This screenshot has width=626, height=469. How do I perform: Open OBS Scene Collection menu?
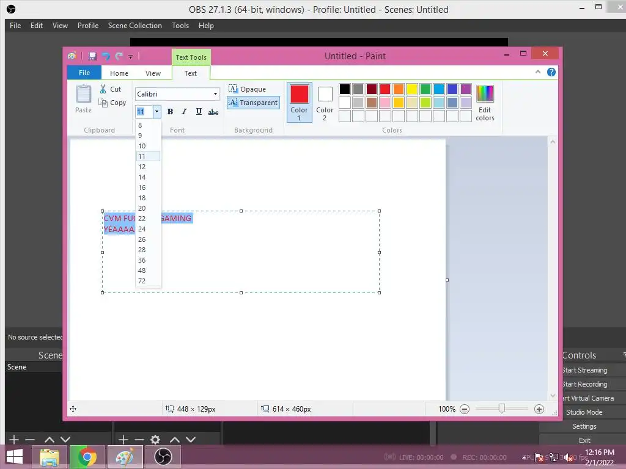135,26
